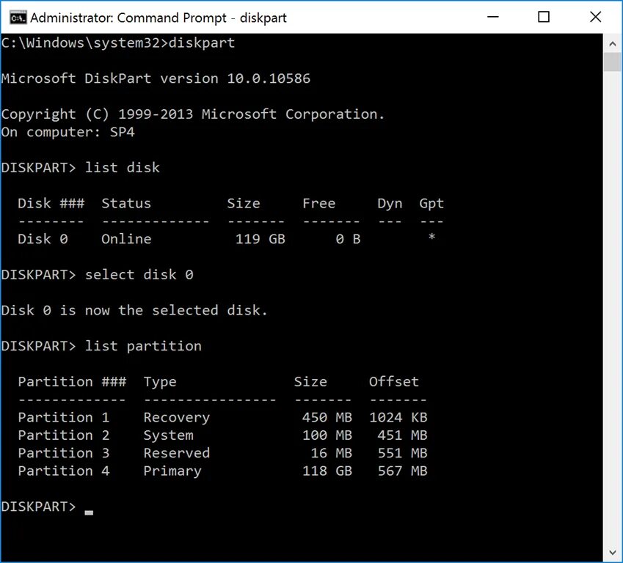Viewport: 623px width, 563px height.
Task: Click the 'Type' column header
Action: [x=160, y=382]
